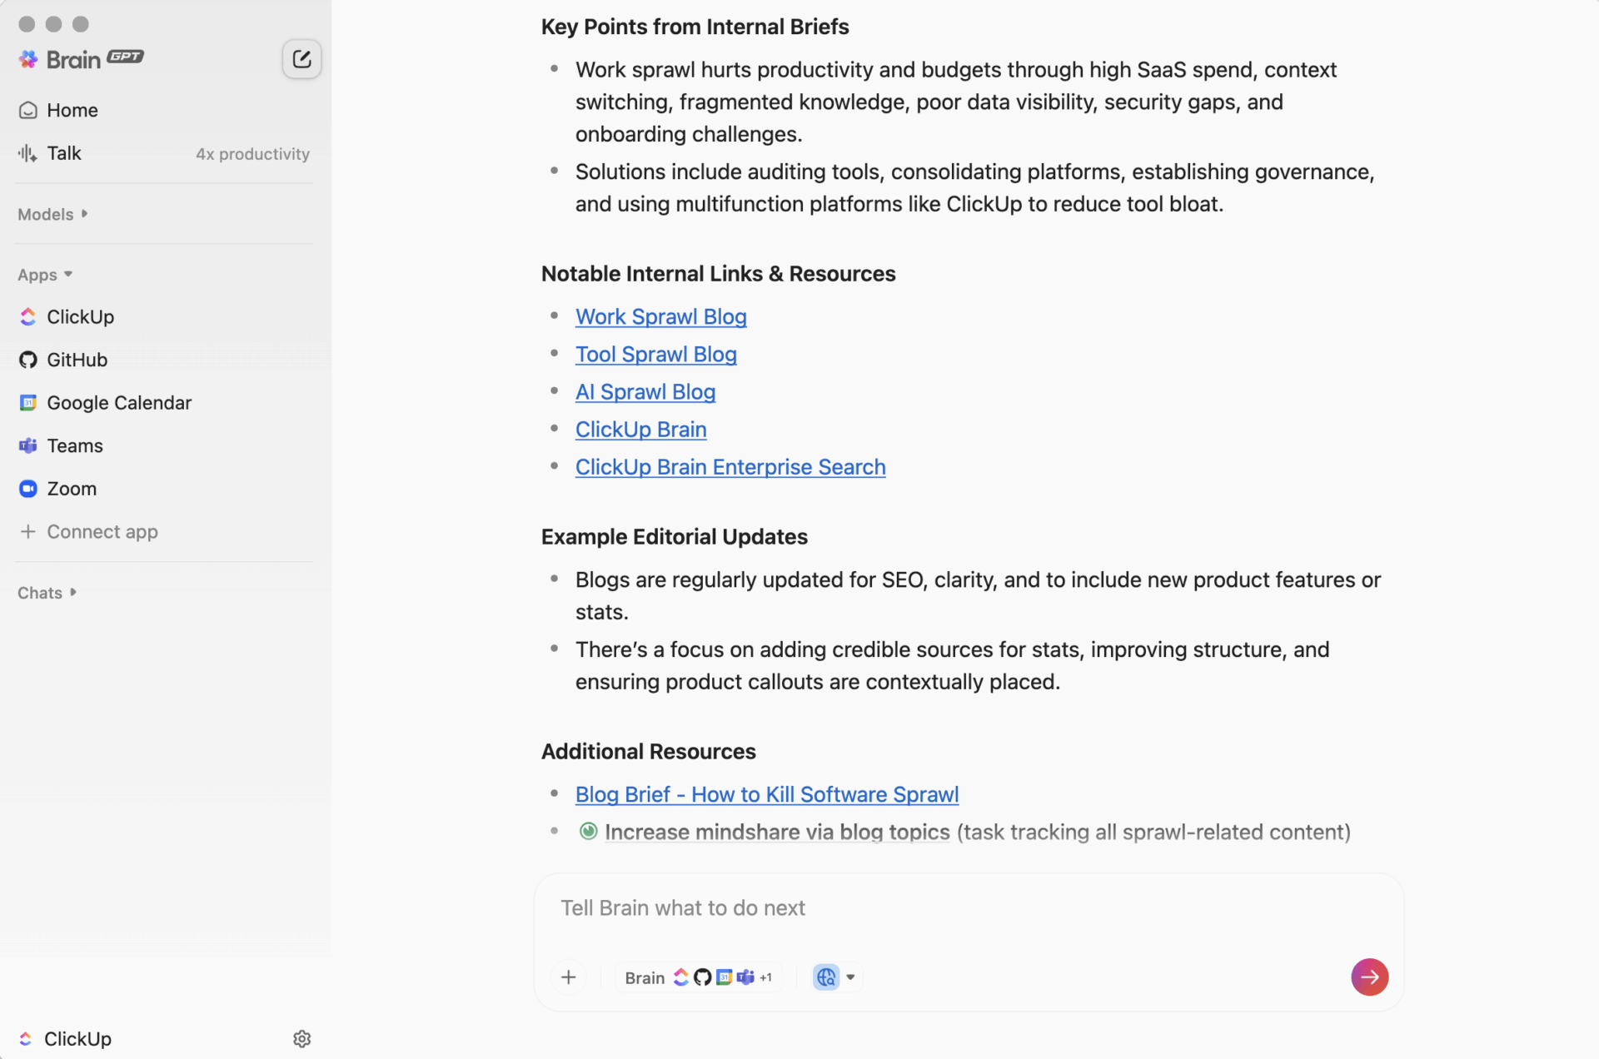The height and width of the screenshot is (1059, 1599).
Task: Open the web search dropdown arrow
Action: click(x=850, y=977)
